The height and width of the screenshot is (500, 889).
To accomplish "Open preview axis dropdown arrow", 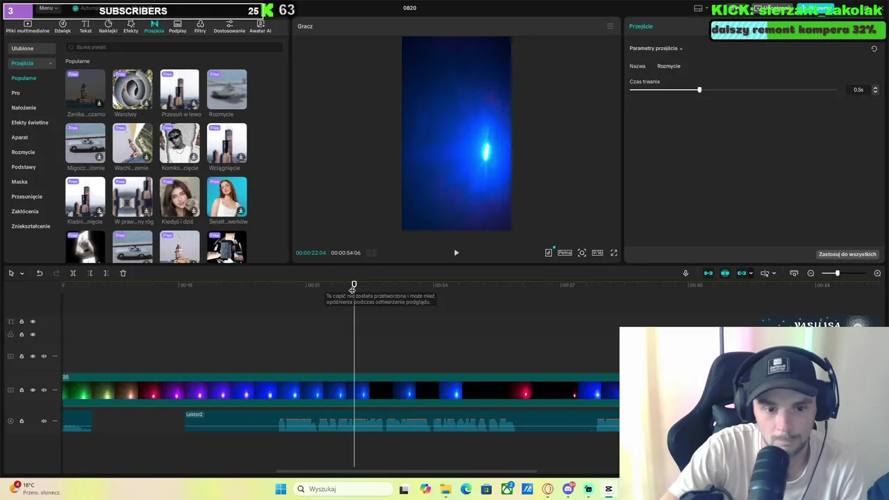I will click(774, 274).
